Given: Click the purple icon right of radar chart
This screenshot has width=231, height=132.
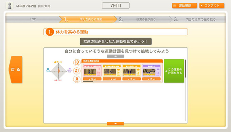Looking at the screenshot, I should [70, 69].
